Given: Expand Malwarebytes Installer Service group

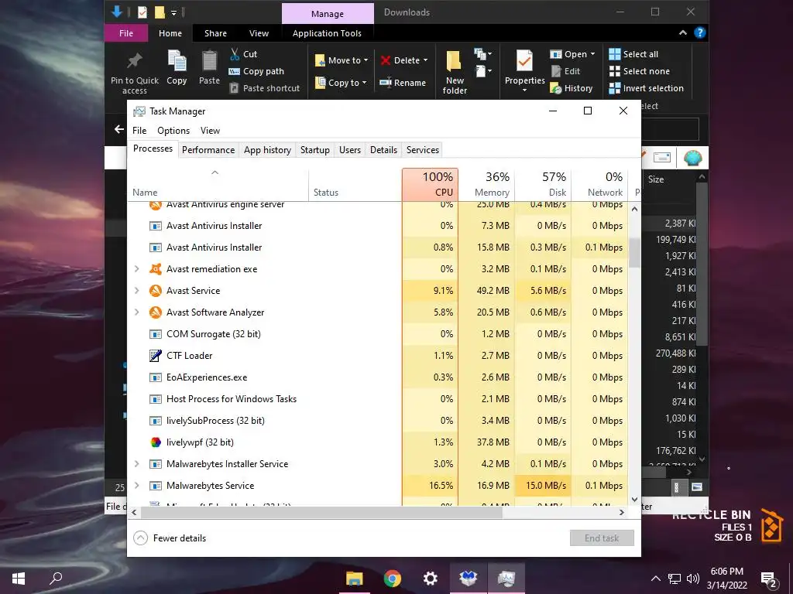Looking at the screenshot, I should pos(136,464).
